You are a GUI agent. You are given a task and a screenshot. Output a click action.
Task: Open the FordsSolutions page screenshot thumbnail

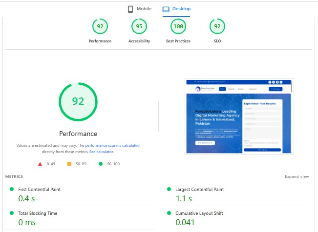238,116
